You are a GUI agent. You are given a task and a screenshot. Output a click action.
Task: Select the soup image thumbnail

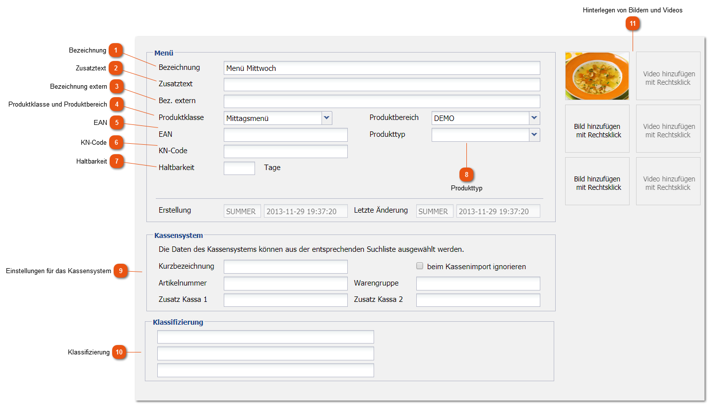click(597, 76)
